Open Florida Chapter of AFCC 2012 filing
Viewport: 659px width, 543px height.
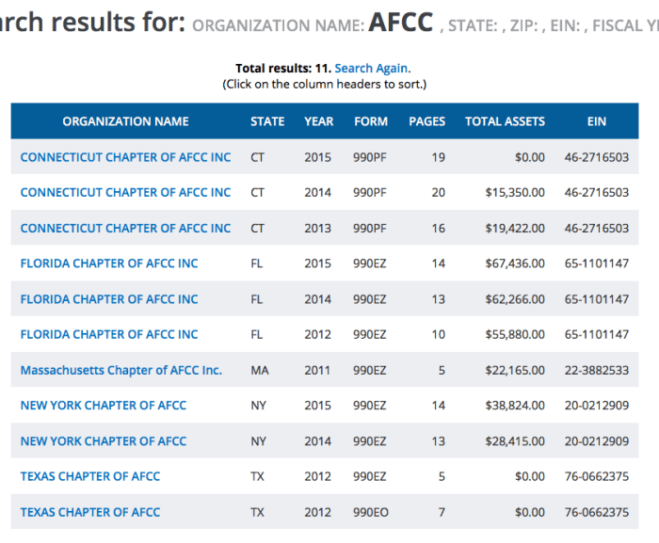109,334
